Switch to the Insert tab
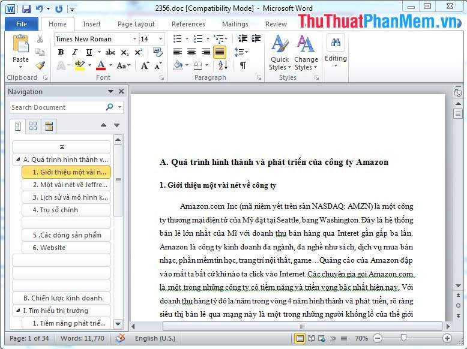This screenshot has width=467, height=349. pos(92,24)
